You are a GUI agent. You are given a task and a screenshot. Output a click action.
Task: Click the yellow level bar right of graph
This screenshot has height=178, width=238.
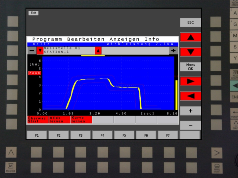(176, 94)
